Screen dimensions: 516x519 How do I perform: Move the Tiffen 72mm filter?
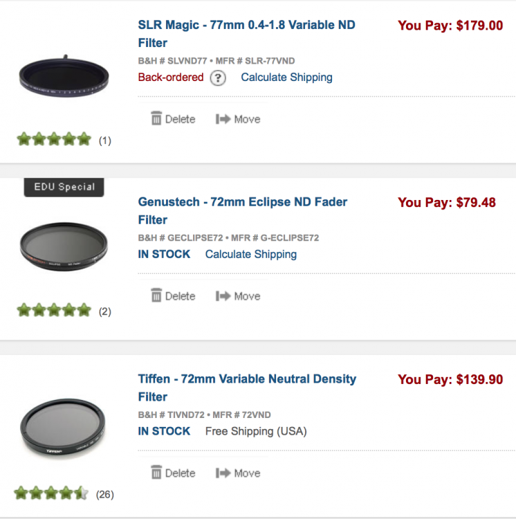tap(238, 473)
